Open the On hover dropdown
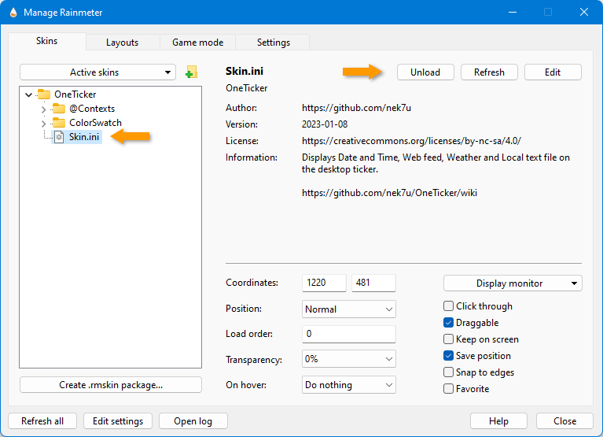 coord(349,385)
